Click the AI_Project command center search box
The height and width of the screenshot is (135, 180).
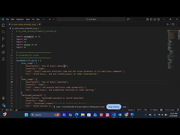91,19
